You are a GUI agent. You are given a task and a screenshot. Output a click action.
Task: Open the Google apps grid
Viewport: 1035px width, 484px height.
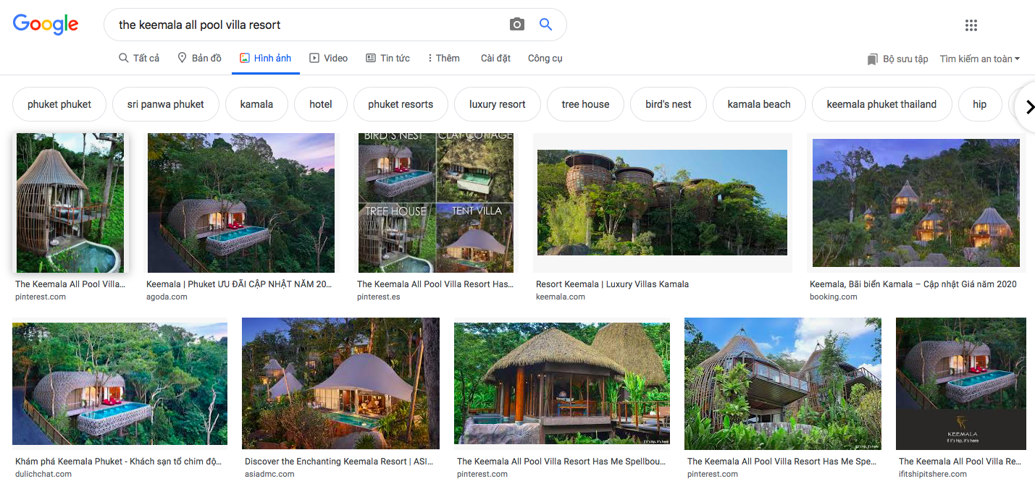tap(971, 25)
